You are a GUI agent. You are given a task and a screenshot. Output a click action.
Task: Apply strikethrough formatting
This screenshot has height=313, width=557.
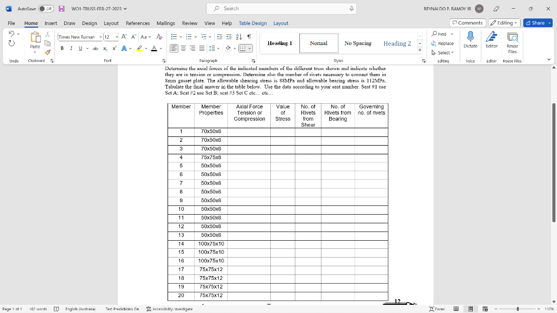[x=95, y=48]
